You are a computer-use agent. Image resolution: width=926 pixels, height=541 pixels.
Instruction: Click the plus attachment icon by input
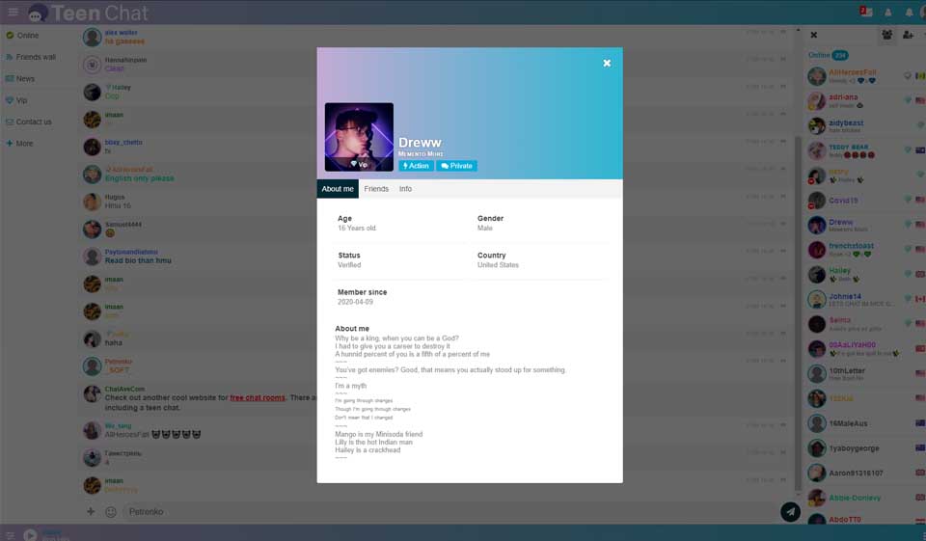91,512
